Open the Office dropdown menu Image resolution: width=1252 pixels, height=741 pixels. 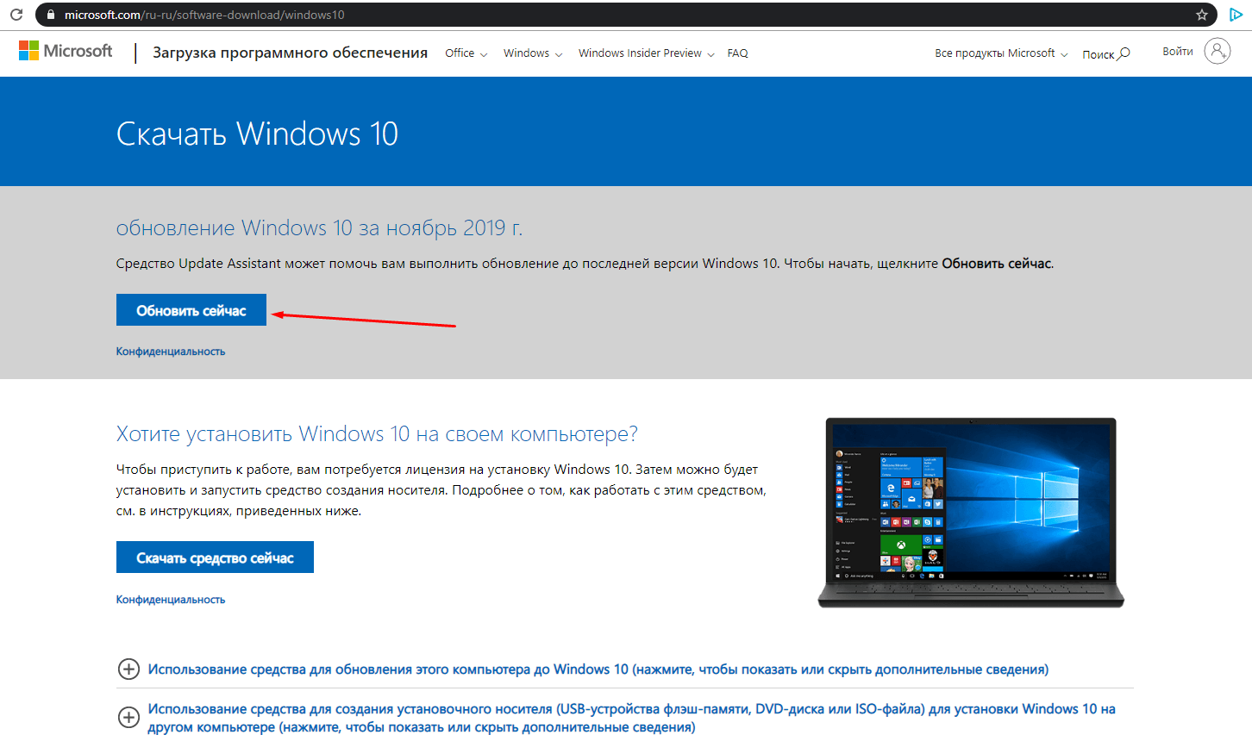click(466, 53)
